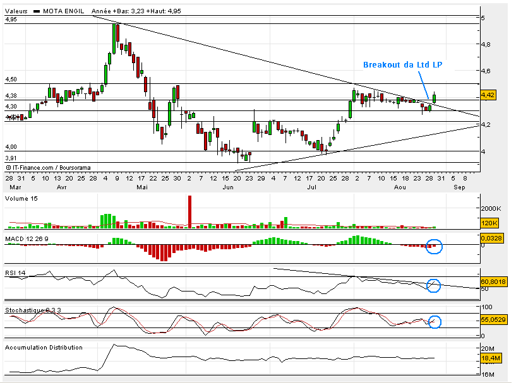The image size is (516, 383).
Task: Click the yellow 18,4M accumulation value tag
Action: tap(491, 358)
